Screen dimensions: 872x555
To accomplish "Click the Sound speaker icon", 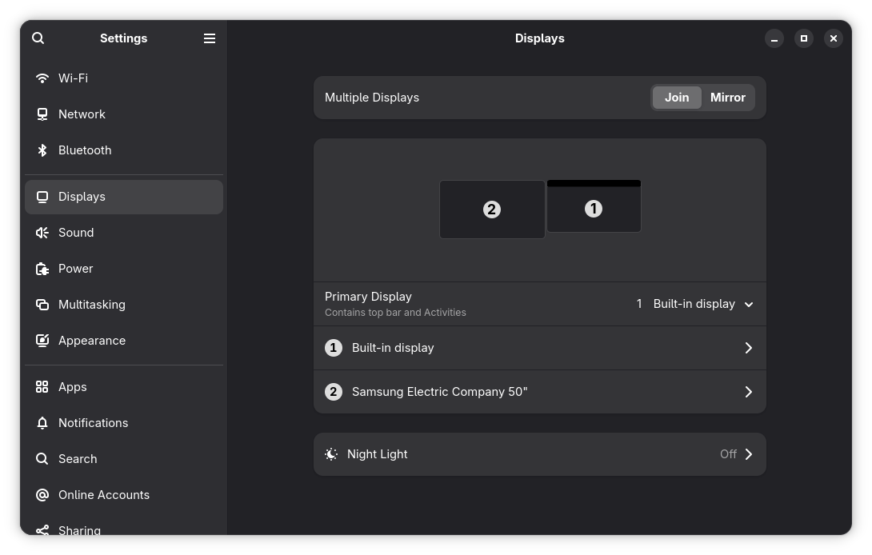I will tap(42, 233).
